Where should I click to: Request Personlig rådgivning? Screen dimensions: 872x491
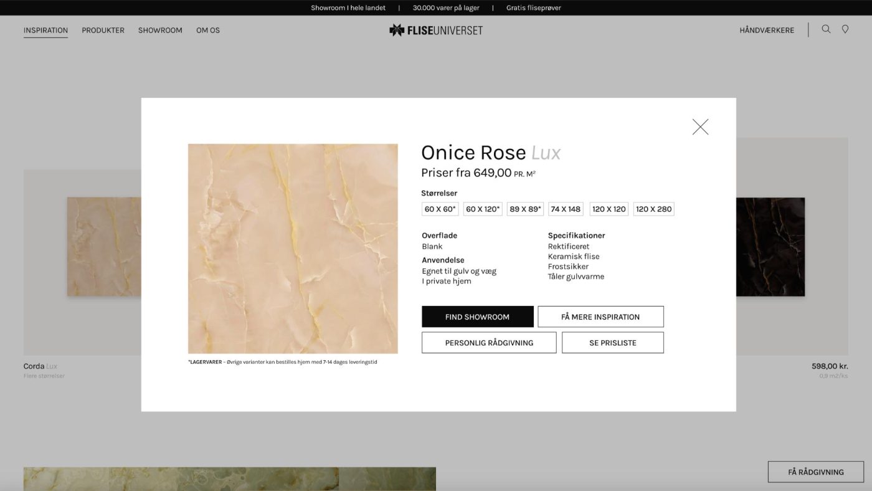coord(489,343)
